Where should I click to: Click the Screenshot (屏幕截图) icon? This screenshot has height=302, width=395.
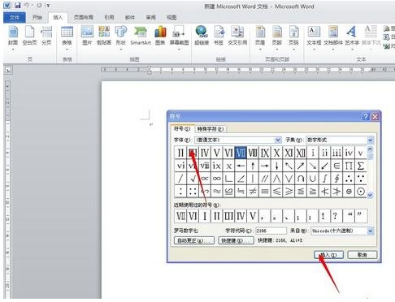point(179,32)
